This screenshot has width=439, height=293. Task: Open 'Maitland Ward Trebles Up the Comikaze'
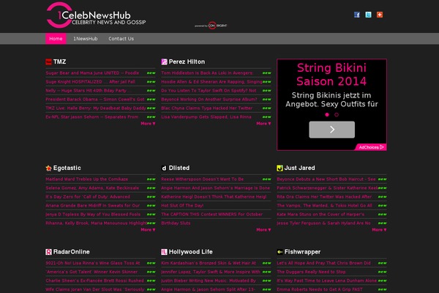pyautogui.click(x=87, y=179)
